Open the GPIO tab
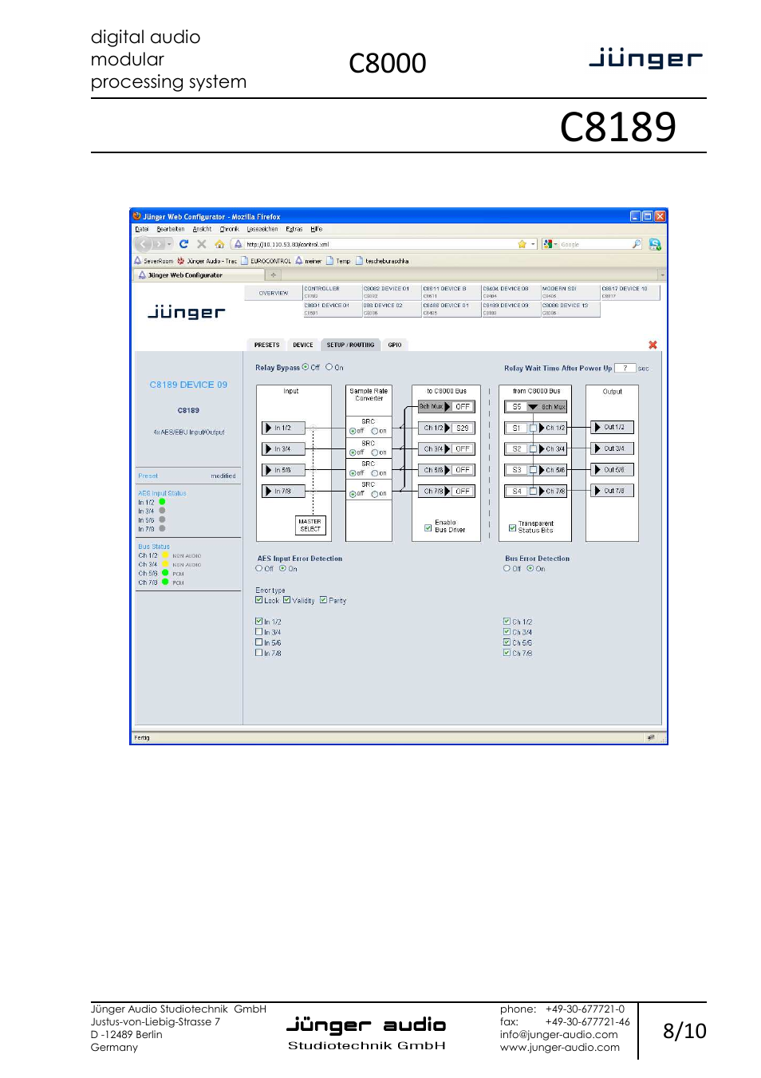 pos(395,345)
